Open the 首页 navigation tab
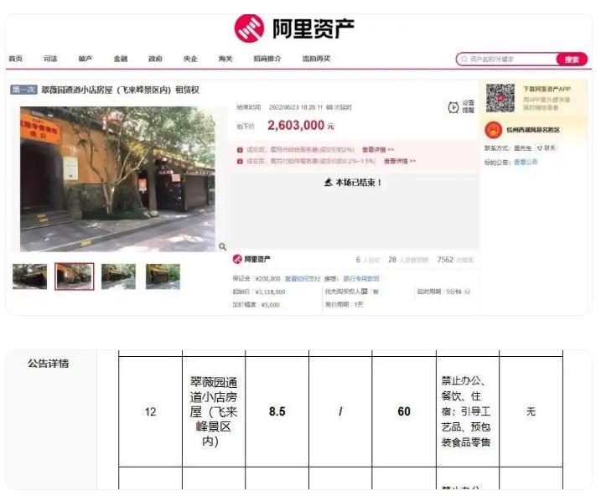 pyautogui.click(x=16, y=59)
